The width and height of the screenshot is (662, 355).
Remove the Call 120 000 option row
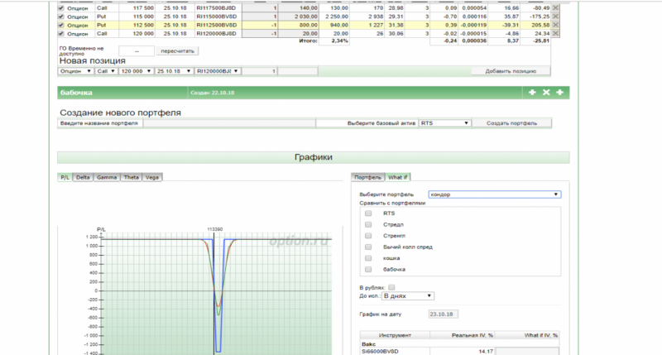click(x=555, y=34)
